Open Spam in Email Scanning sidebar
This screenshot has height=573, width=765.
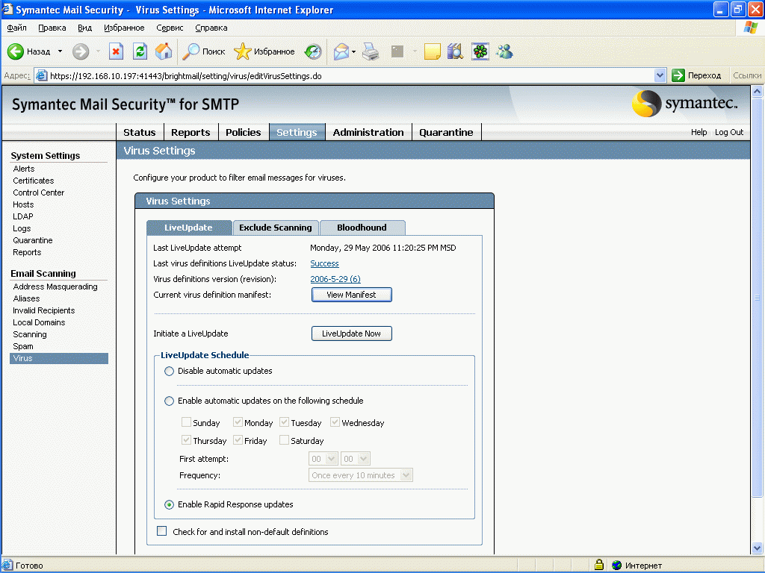pos(23,346)
